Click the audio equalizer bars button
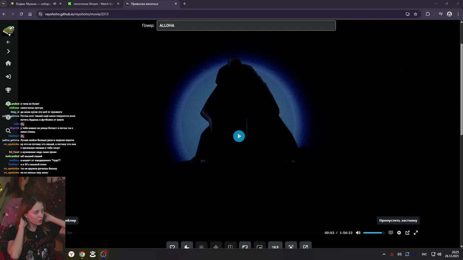Screen dimensions: 463x260 click(x=216, y=246)
